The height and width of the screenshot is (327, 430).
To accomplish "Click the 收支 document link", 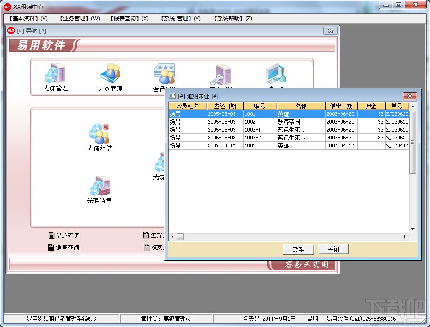I will tap(154, 247).
